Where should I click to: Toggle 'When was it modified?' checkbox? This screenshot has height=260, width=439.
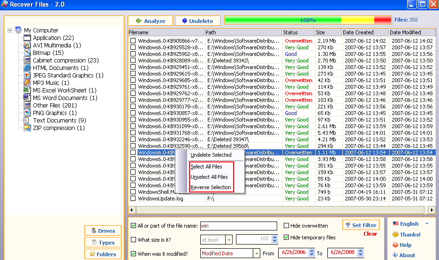click(x=134, y=253)
